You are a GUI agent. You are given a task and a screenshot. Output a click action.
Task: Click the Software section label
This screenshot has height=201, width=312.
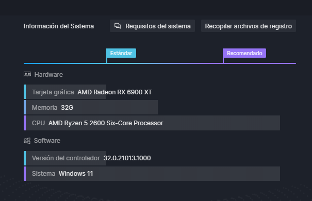47,141
